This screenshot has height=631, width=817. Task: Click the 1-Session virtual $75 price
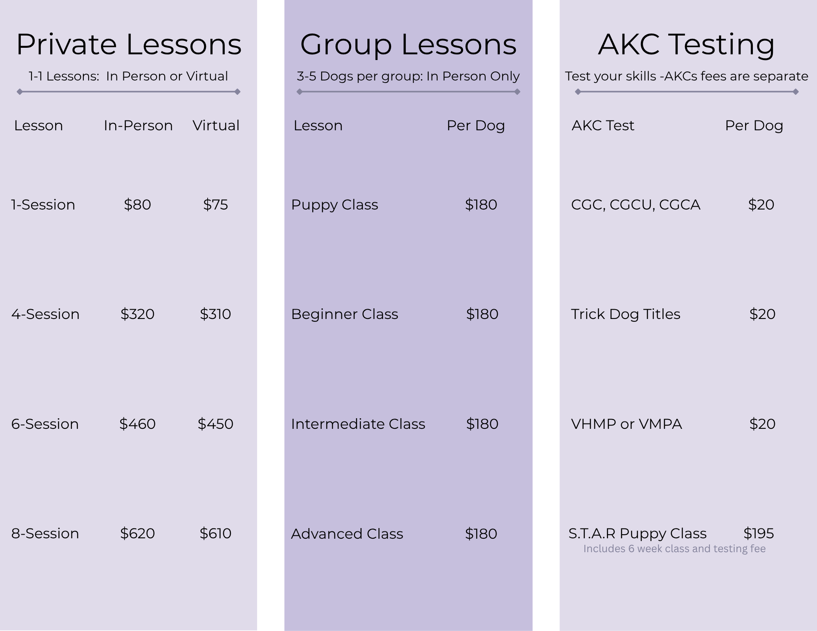tap(215, 205)
